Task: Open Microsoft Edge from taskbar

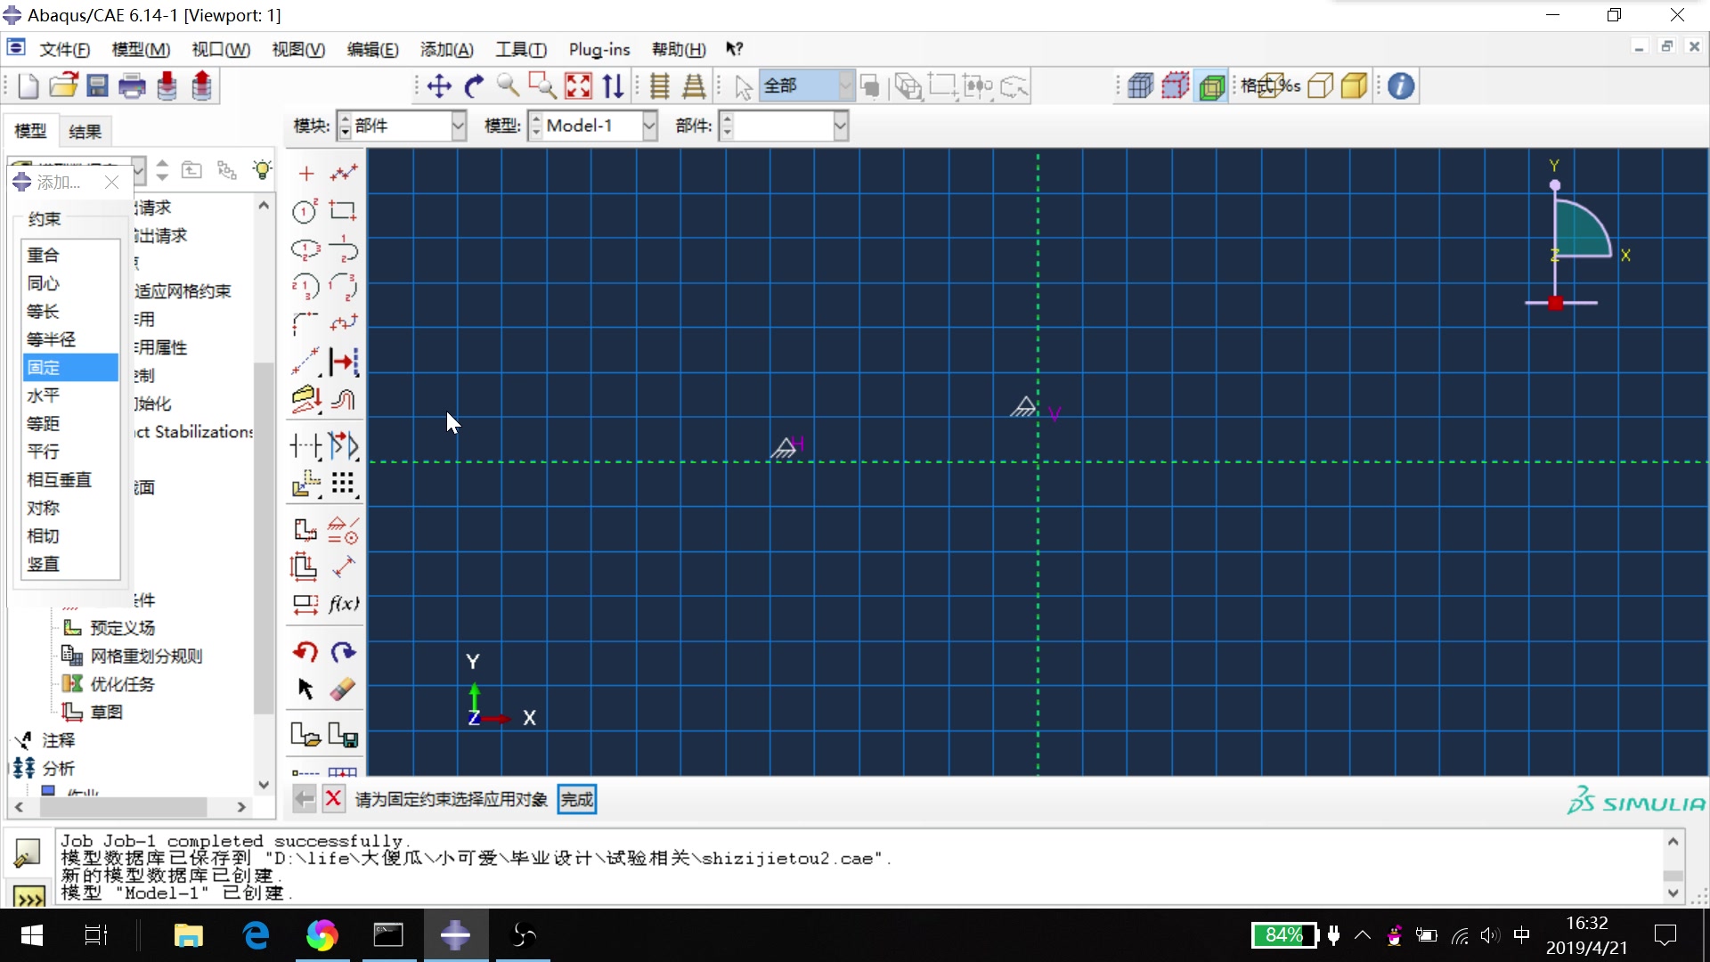Action: point(256,935)
